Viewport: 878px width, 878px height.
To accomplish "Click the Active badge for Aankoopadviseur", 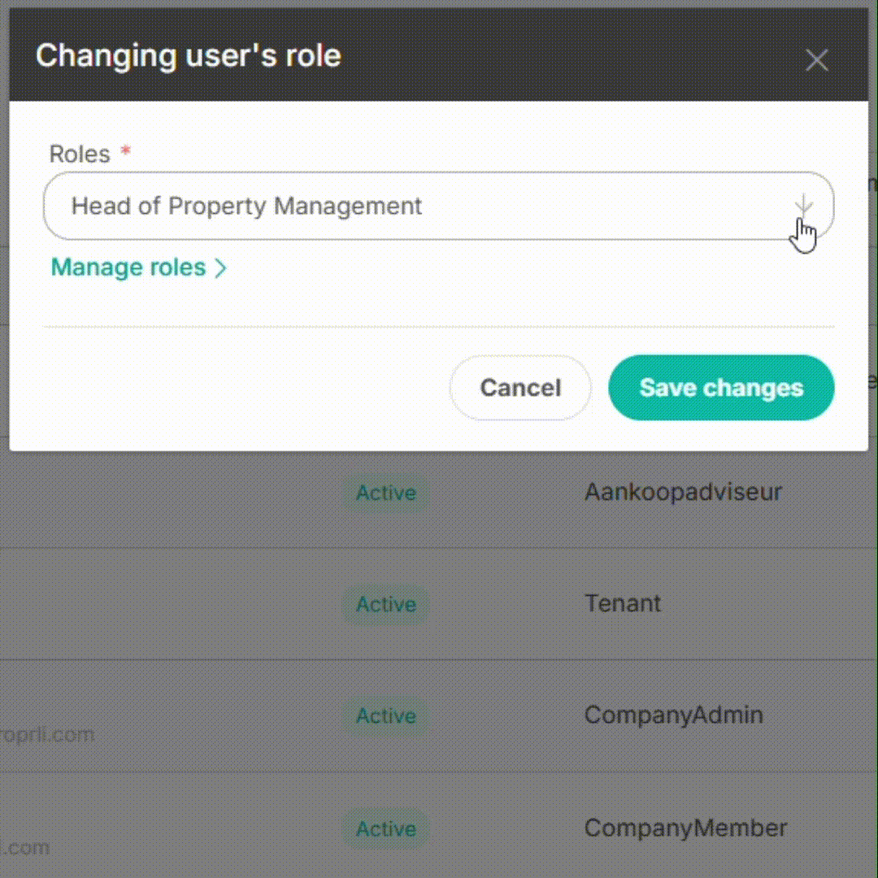I will click(386, 493).
